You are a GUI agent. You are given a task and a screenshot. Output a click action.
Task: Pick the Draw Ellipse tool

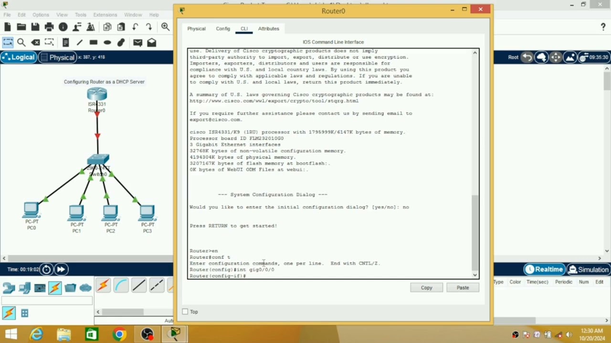tap(107, 42)
